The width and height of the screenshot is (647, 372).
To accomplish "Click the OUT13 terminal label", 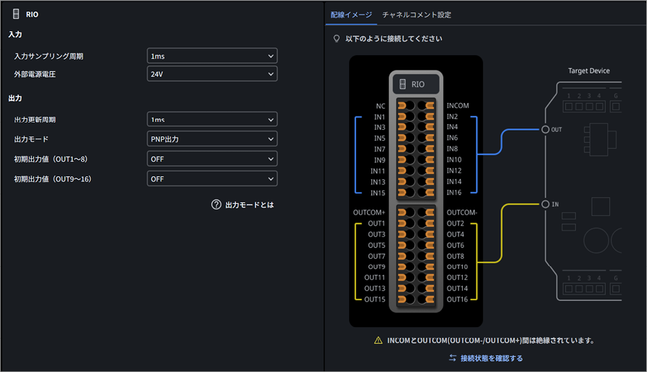I will 375,289.
